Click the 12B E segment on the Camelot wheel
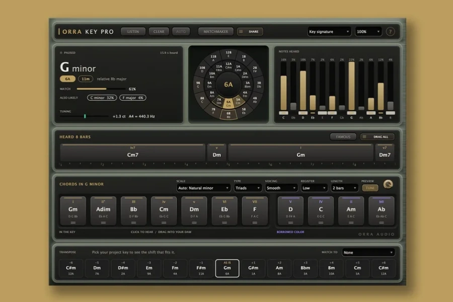Image resolution: width=453 pixels, height=302 pixels. point(229,54)
